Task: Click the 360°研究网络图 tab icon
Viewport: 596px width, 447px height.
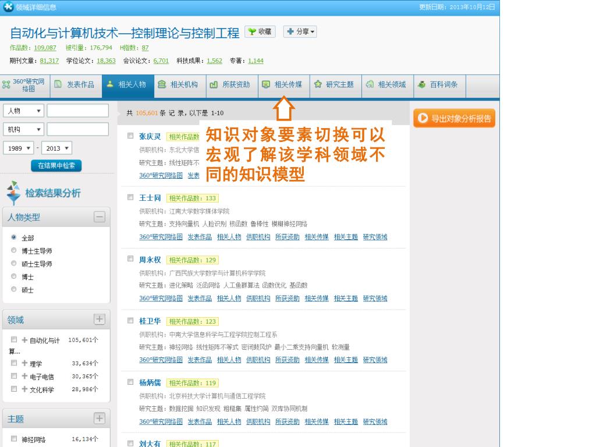Action: tap(6, 84)
